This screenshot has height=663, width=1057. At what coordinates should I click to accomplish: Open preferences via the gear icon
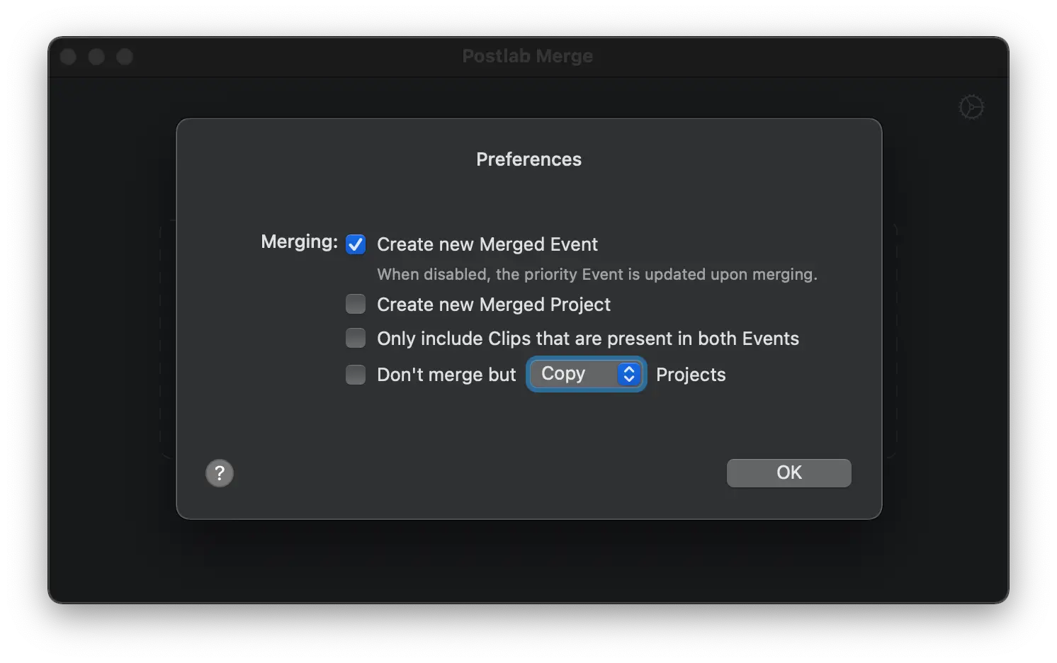971,108
